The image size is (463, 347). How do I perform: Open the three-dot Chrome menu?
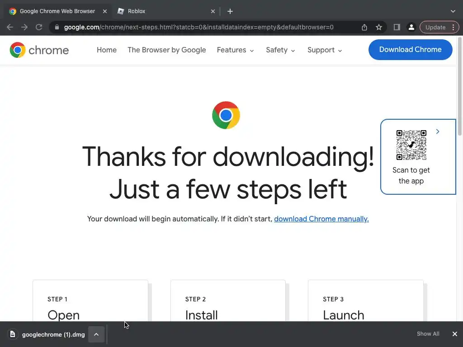(453, 27)
